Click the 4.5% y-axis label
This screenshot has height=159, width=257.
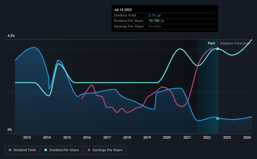(x=11, y=36)
